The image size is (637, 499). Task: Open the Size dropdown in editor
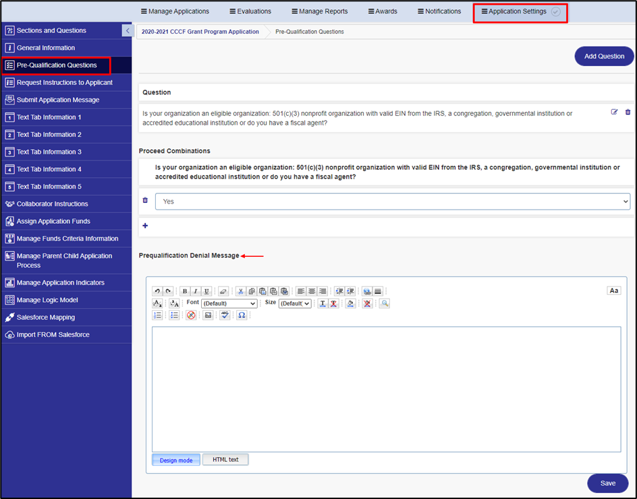[295, 303]
